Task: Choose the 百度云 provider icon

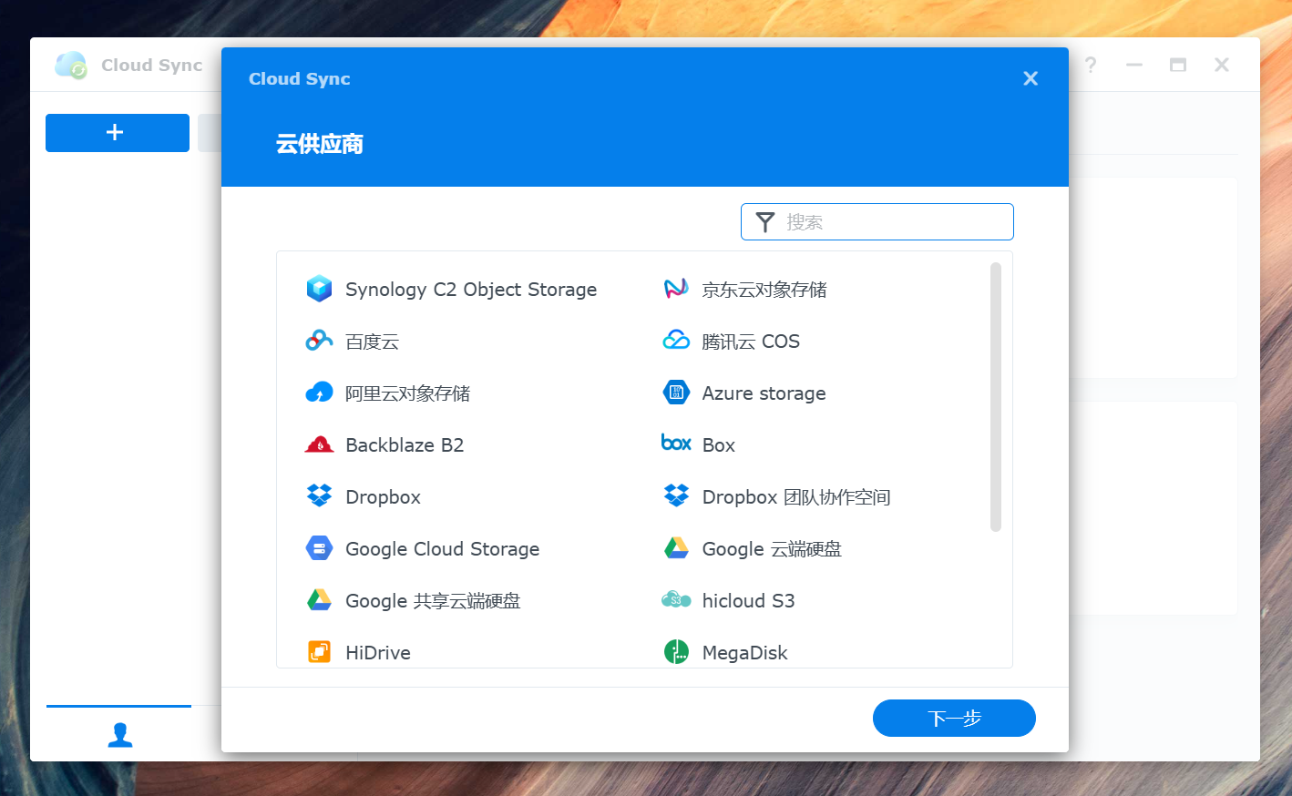Action: 319,341
